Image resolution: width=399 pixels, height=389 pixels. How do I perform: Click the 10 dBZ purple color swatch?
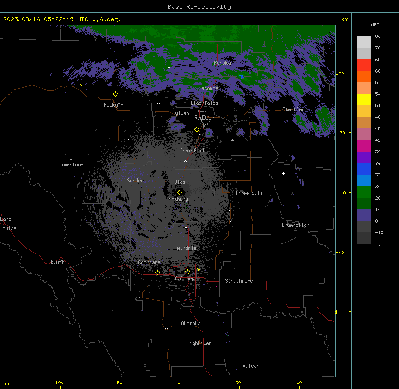(364, 215)
